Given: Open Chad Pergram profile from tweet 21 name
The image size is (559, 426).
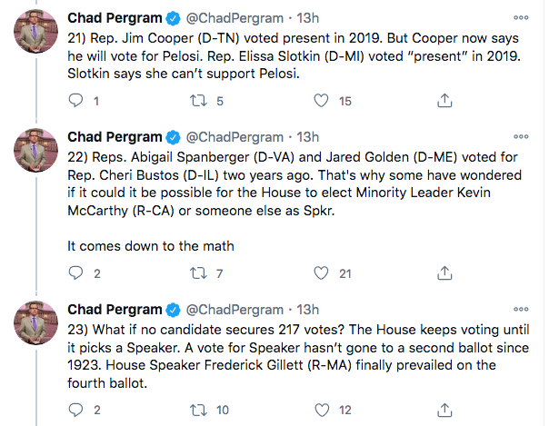Looking at the screenshot, I should (x=115, y=18).
